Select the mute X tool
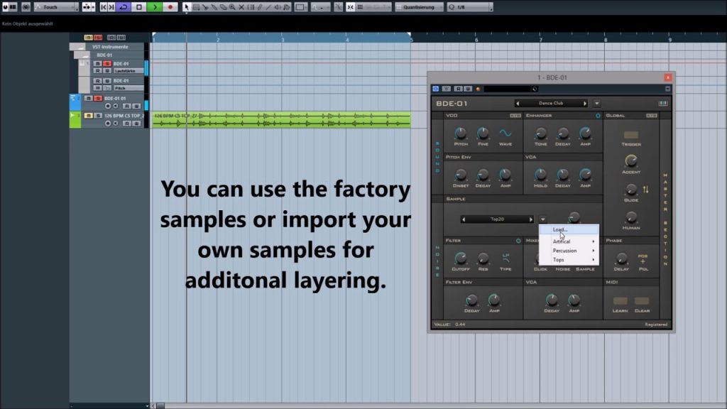This screenshot has height=409, width=727. [x=241, y=7]
